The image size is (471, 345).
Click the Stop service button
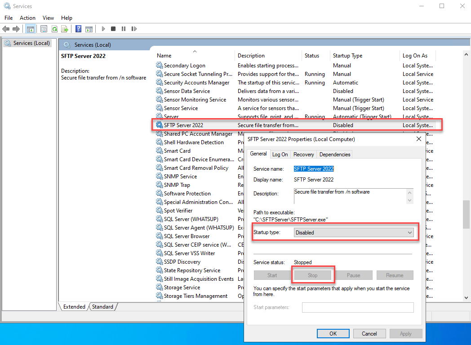pyautogui.click(x=312, y=275)
